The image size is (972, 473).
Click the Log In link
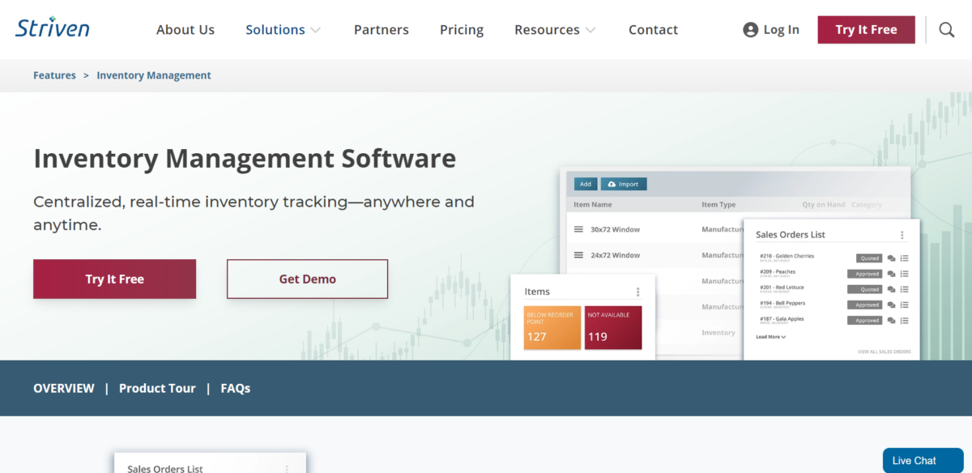click(x=781, y=30)
